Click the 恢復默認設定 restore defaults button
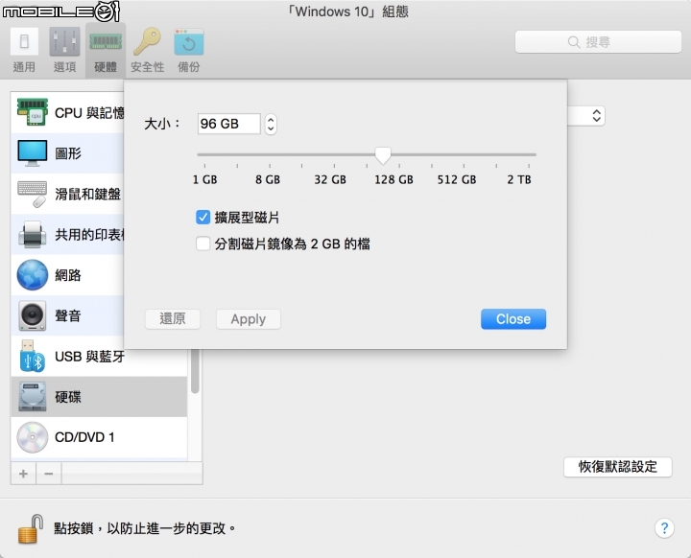Image resolution: width=691 pixels, height=558 pixels. tap(618, 467)
